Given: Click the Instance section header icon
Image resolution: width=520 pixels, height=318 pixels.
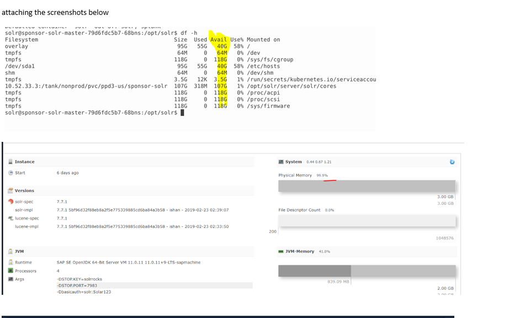Looking at the screenshot, I should click(10, 162).
